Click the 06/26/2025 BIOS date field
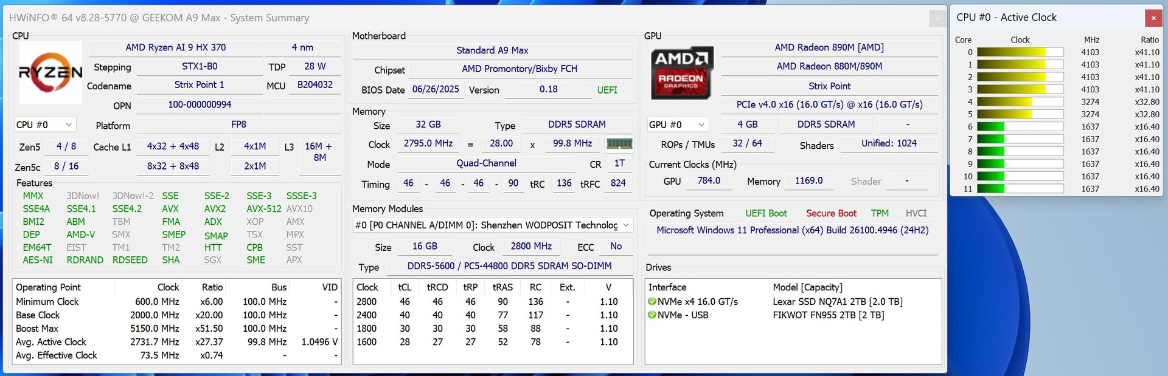 click(436, 89)
